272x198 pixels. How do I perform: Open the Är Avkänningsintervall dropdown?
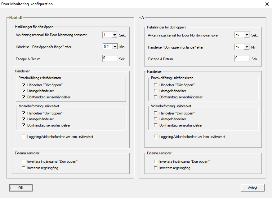tap(247, 35)
